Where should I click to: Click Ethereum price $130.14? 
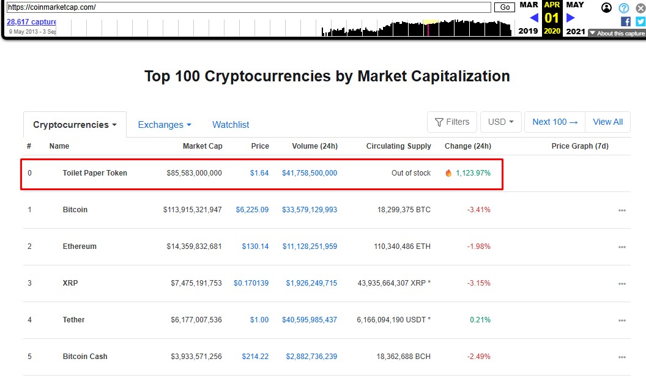tap(255, 246)
